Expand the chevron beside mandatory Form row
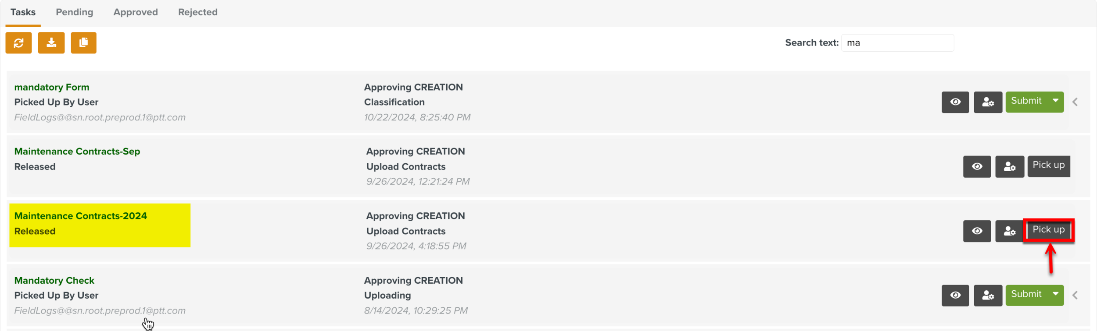The height and width of the screenshot is (331, 1097). (1075, 102)
